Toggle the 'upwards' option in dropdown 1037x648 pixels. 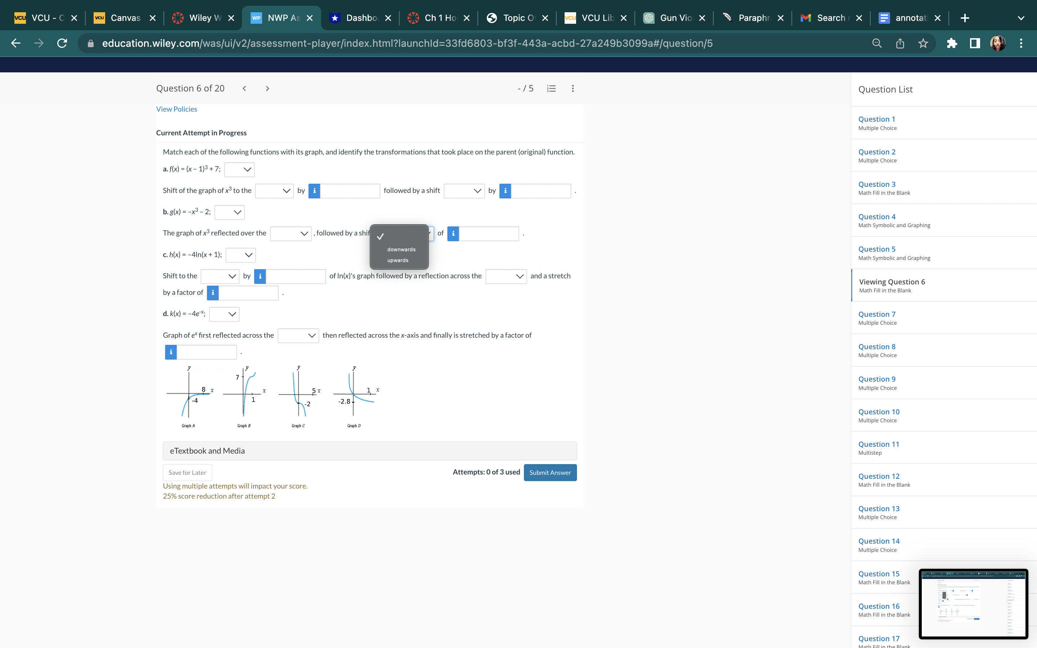click(398, 260)
